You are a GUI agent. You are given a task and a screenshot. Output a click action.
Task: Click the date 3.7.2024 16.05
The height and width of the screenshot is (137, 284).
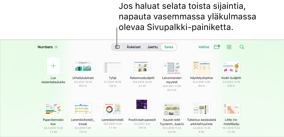click(113, 82)
